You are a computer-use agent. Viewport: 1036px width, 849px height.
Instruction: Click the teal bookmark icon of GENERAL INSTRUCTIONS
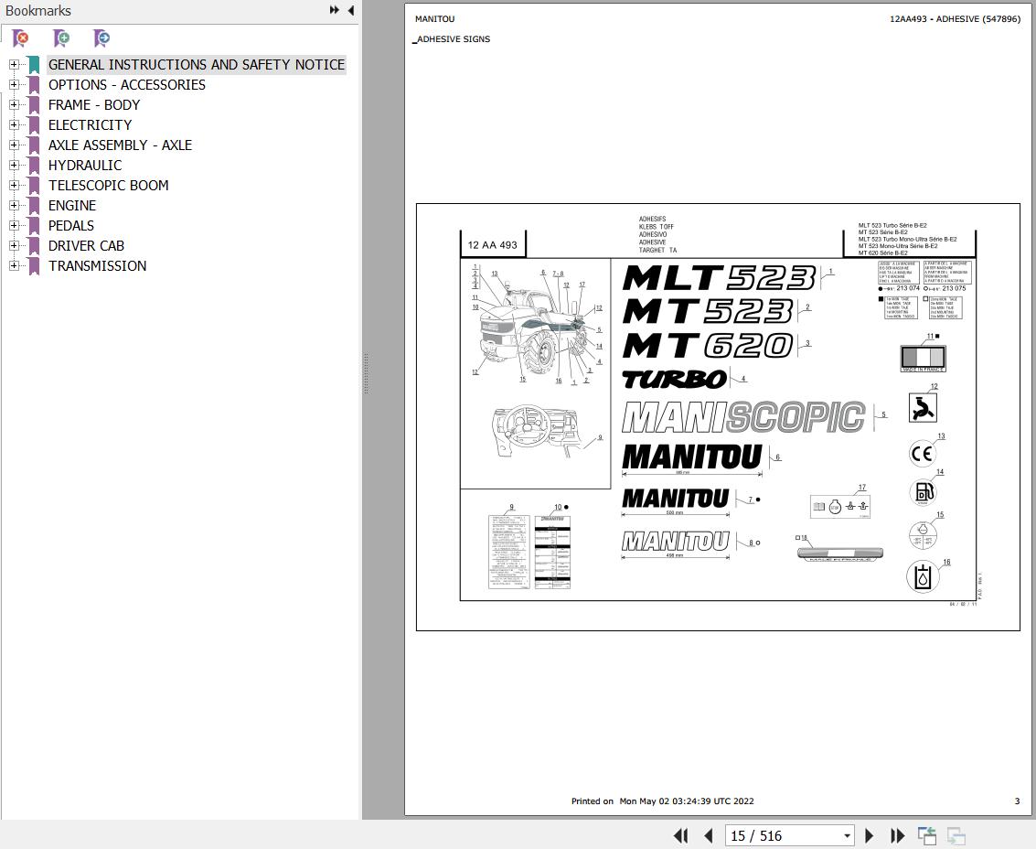tap(34, 65)
